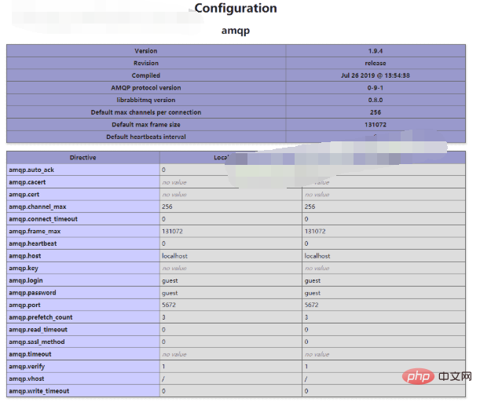Click local value 131072 for amqp.frame_max
Viewport: 480px width, 402px height.
(x=172, y=232)
